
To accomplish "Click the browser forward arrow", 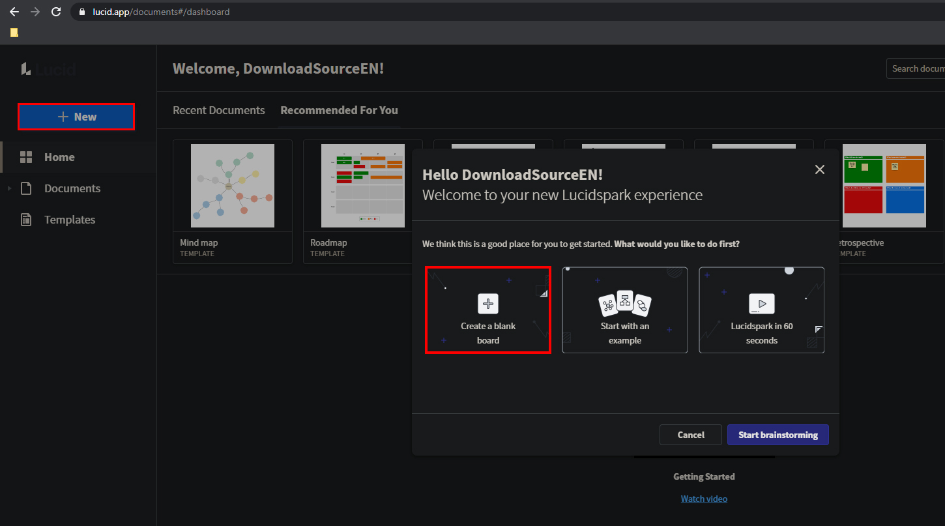I will [35, 12].
